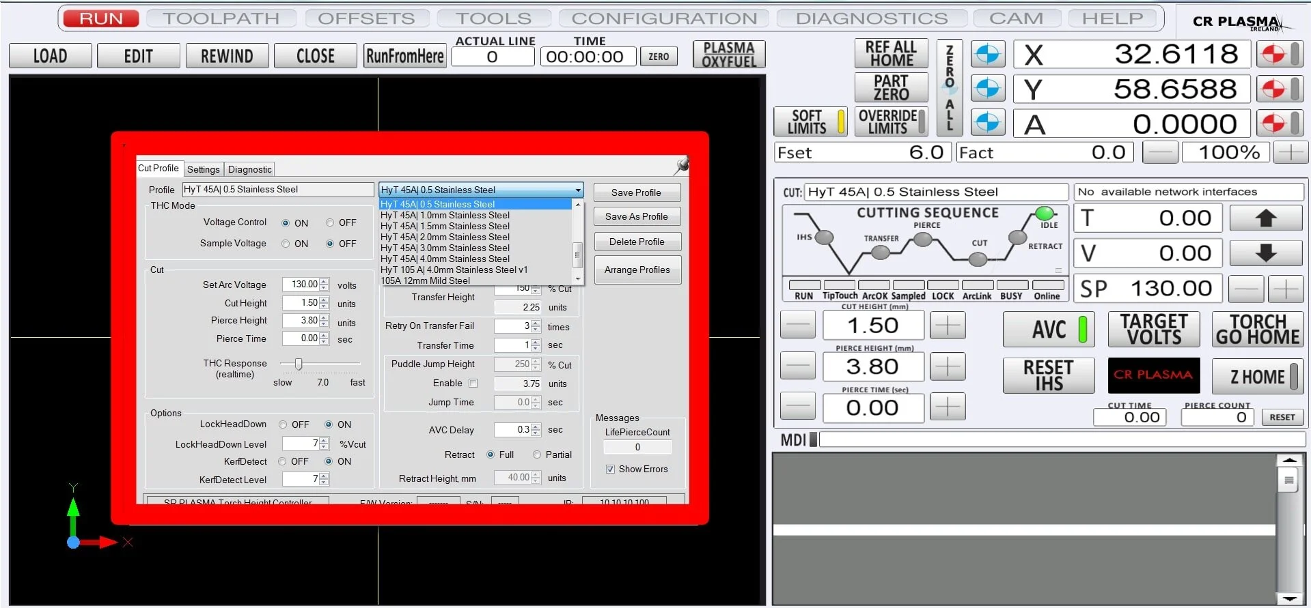1311x608 pixels.
Task: Toggle the AVC button
Action: pyautogui.click(x=1049, y=330)
